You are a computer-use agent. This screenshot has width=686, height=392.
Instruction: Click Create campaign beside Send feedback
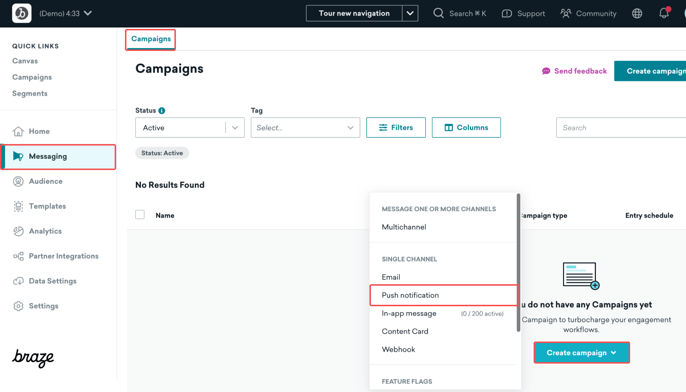650,71
